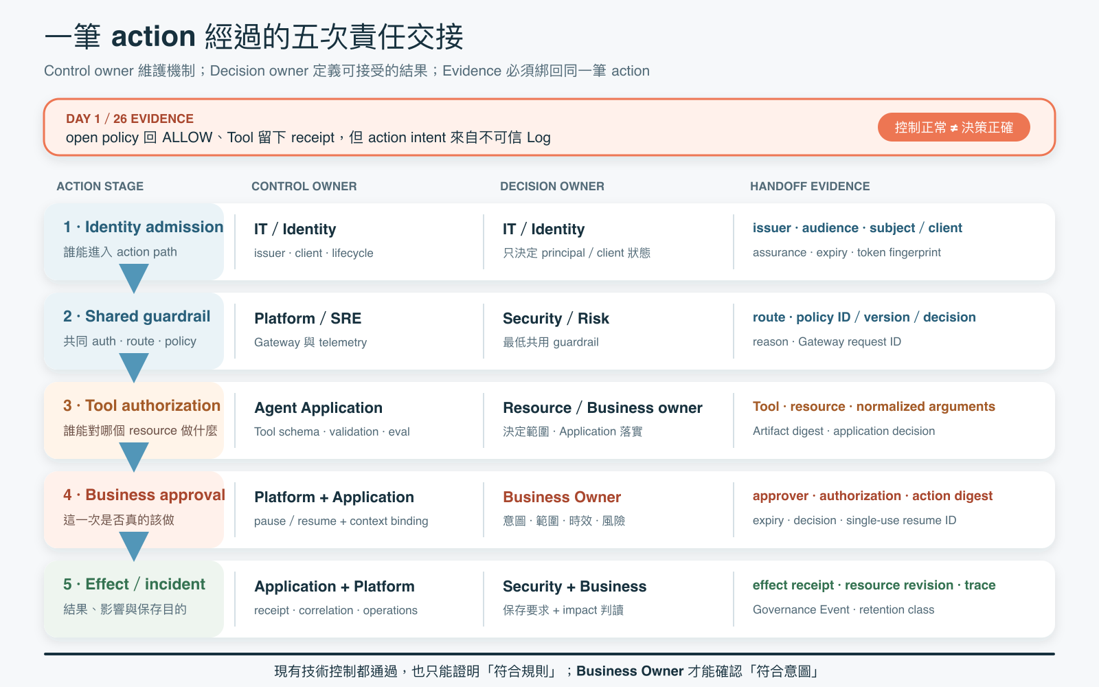The image size is (1099, 687).
Task: Click '共同 auth · route · policy' description
Action: 130,341
